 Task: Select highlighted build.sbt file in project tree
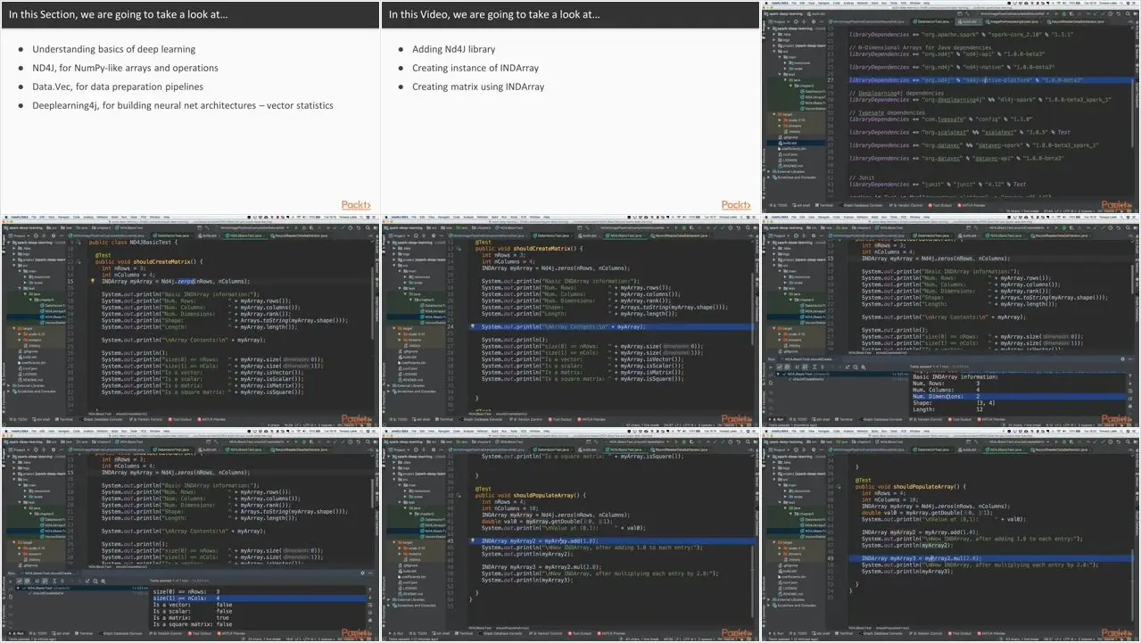[788, 144]
